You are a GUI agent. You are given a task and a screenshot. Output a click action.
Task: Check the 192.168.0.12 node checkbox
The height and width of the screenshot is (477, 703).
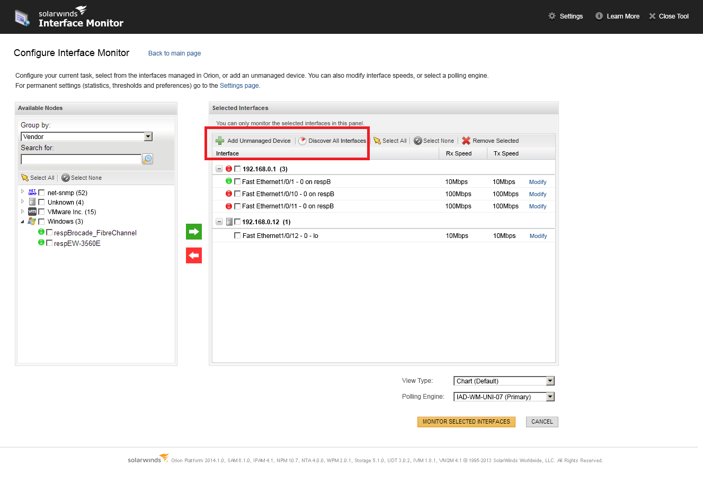click(x=237, y=222)
